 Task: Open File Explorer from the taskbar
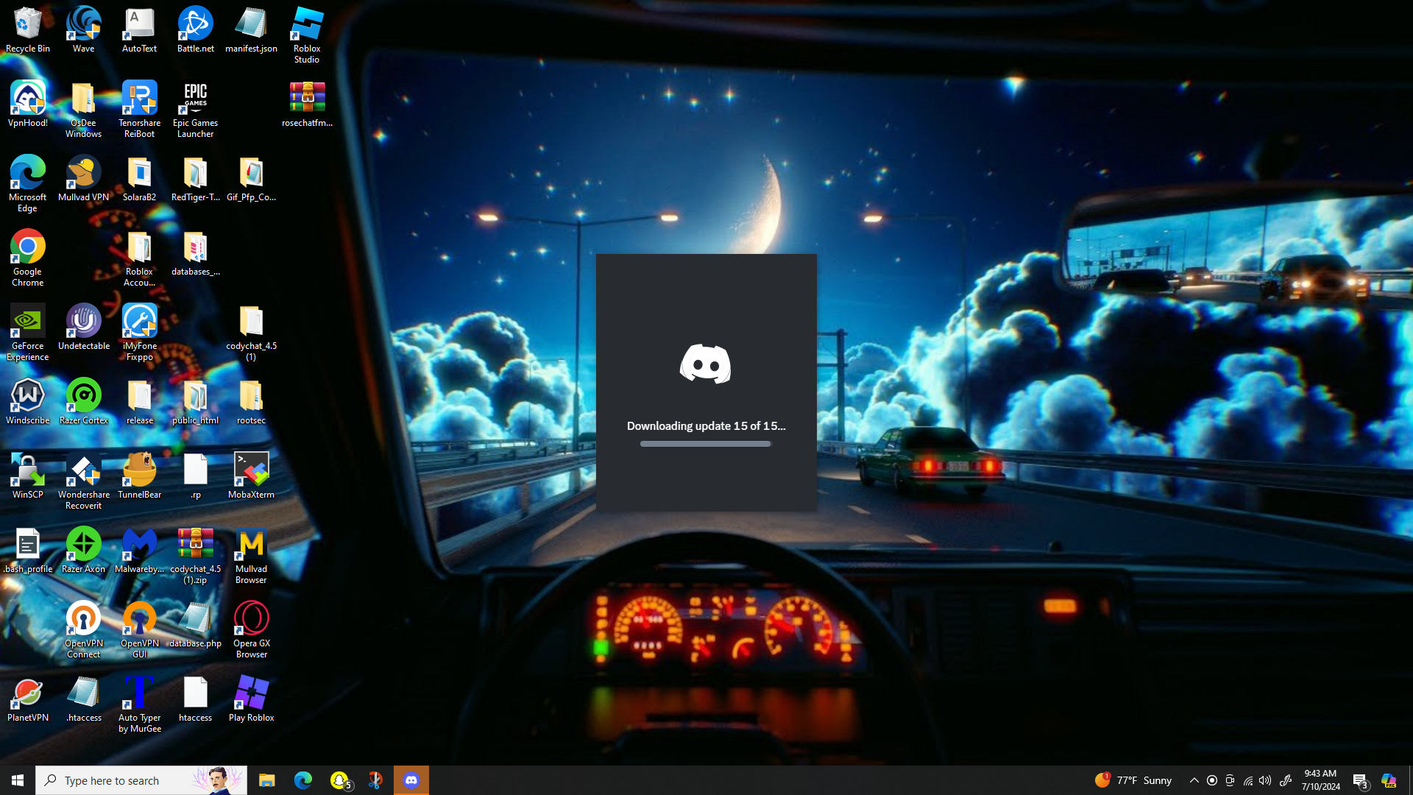pos(266,780)
